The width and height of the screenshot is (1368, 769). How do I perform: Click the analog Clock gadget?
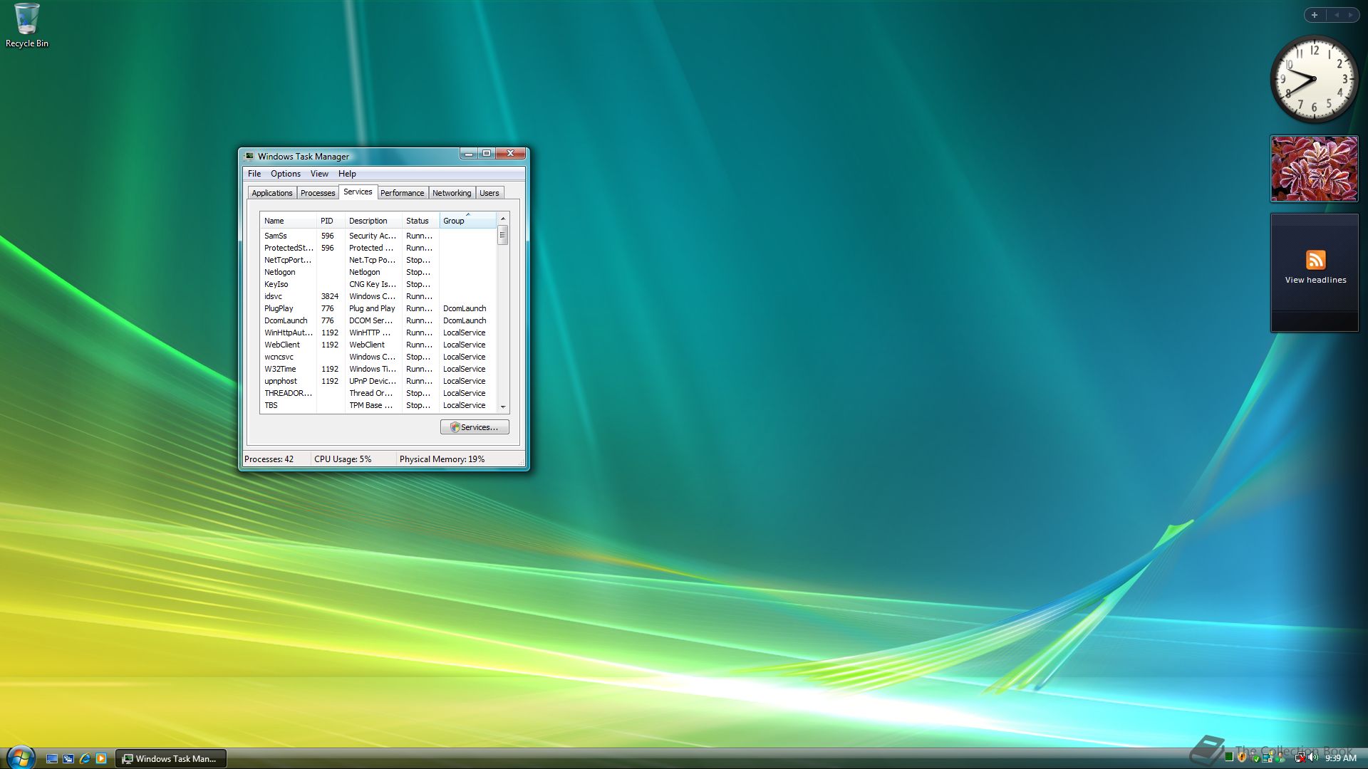tap(1314, 78)
